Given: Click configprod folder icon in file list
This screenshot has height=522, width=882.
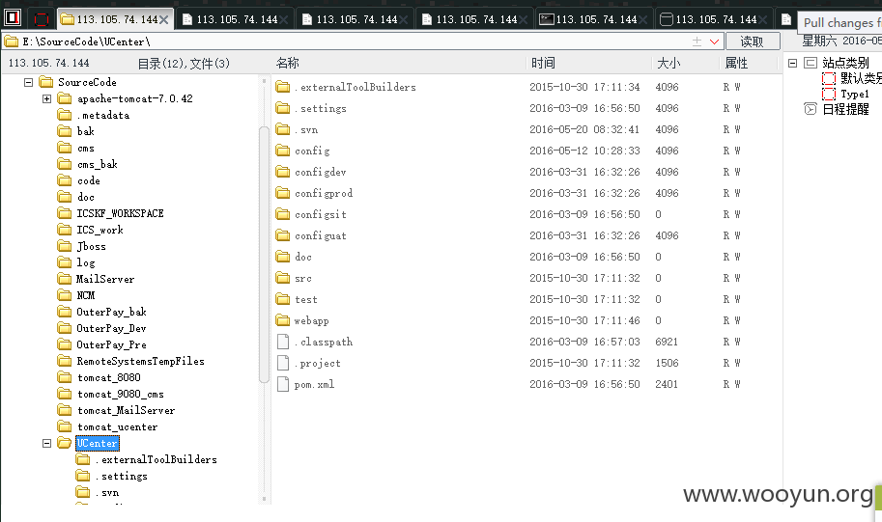Looking at the screenshot, I should (x=283, y=193).
